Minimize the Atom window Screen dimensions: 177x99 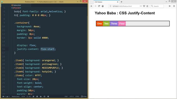(77, 2)
